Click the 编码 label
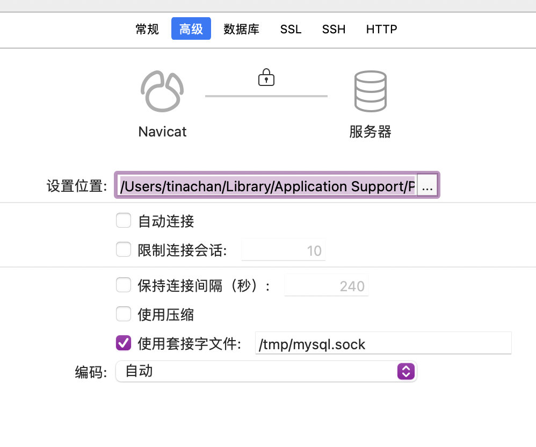The image size is (536, 447). (x=91, y=372)
